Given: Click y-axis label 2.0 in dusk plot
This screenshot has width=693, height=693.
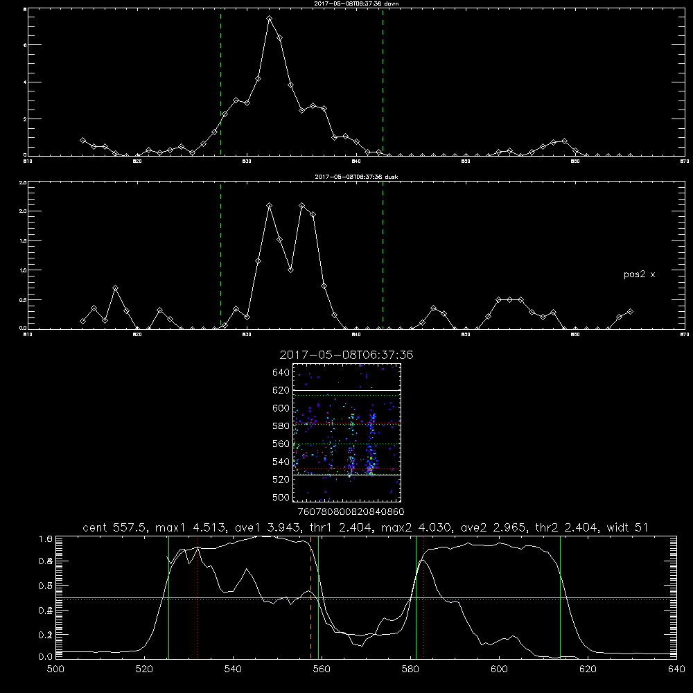Looking at the screenshot, I should (24, 211).
